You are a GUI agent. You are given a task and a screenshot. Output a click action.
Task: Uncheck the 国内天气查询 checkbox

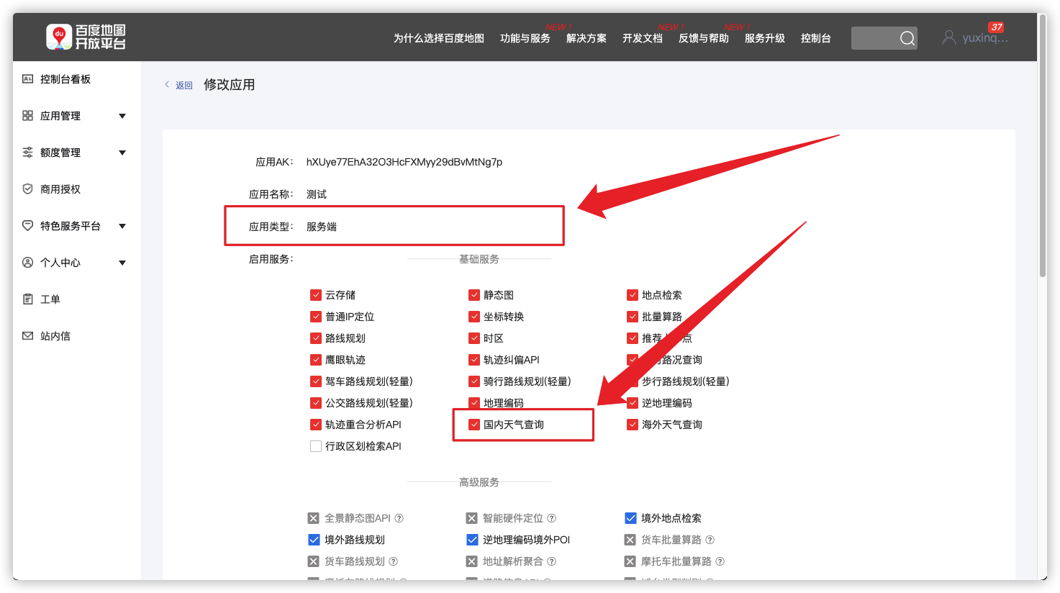pyautogui.click(x=474, y=425)
